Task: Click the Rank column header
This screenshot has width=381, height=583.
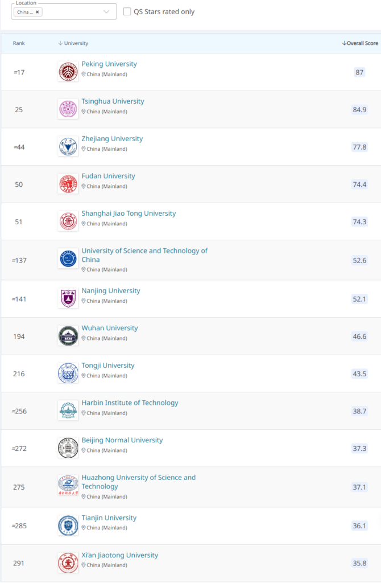Action: click(x=19, y=43)
